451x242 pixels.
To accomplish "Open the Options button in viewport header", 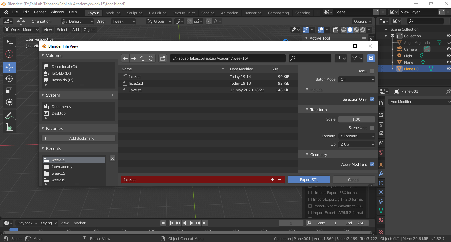I will tap(362, 21).
